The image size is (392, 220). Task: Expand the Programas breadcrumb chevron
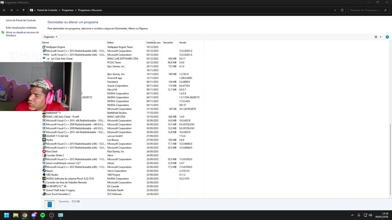(76, 10)
